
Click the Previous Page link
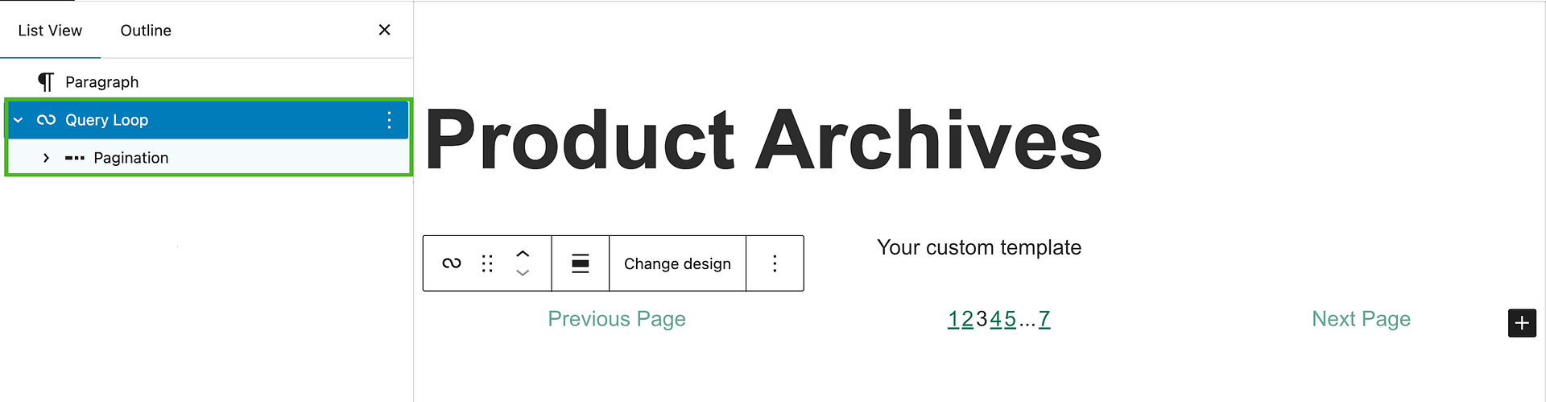[617, 319]
